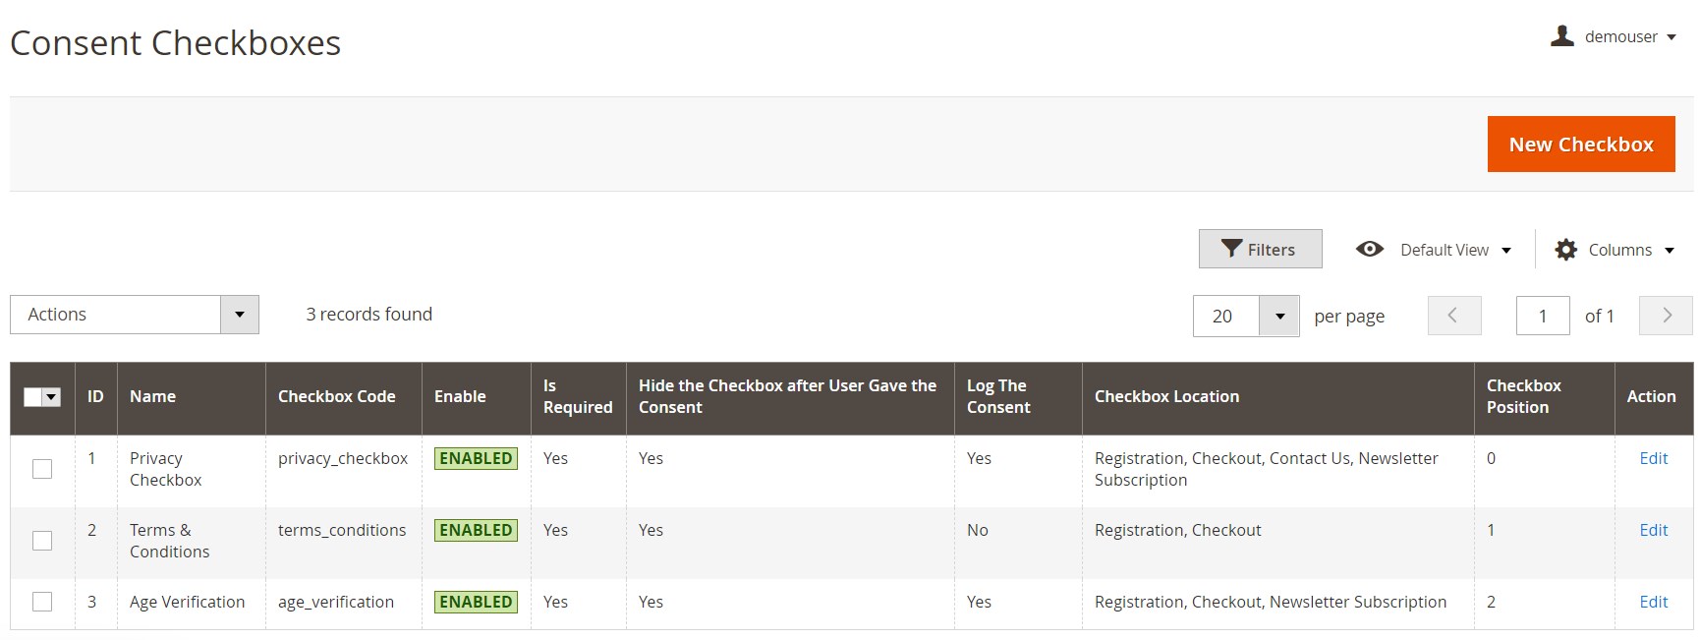The width and height of the screenshot is (1700, 640).
Task: Sort by Checkbox Location column header
Action: [1278, 397]
